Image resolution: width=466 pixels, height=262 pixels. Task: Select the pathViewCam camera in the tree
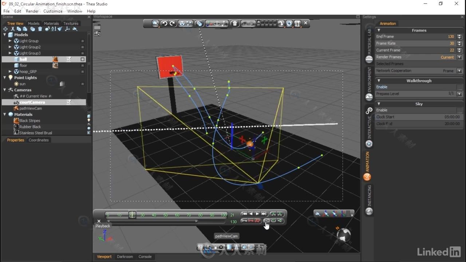click(x=31, y=108)
